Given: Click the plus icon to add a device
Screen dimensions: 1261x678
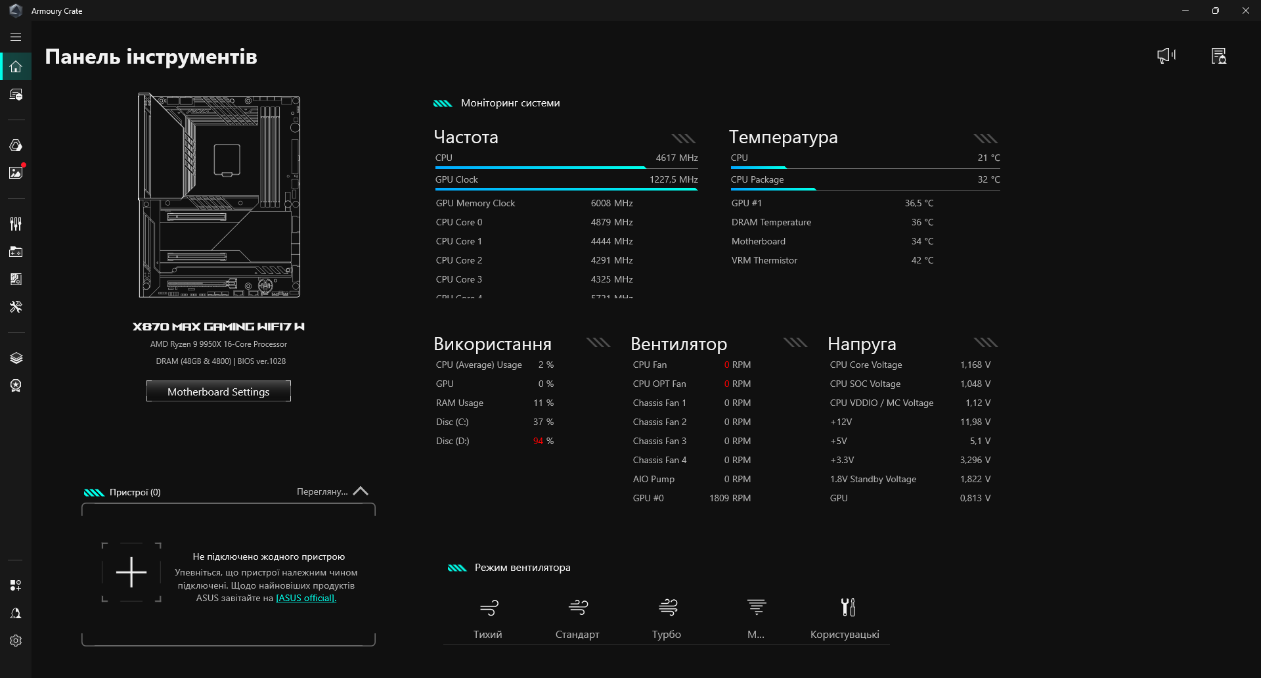Looking at the screenshot, I should [x=131, y=572].
